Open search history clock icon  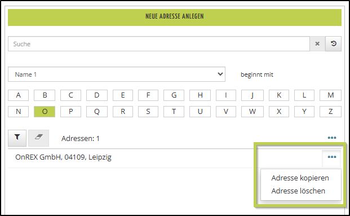point(333,44)
